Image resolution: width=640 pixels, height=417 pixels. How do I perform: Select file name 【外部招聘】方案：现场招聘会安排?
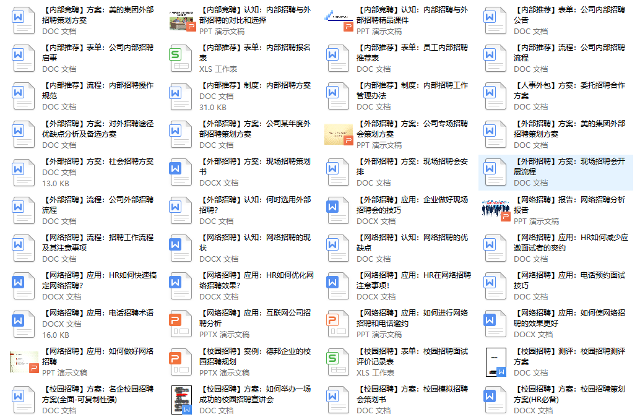coord(412,166)
